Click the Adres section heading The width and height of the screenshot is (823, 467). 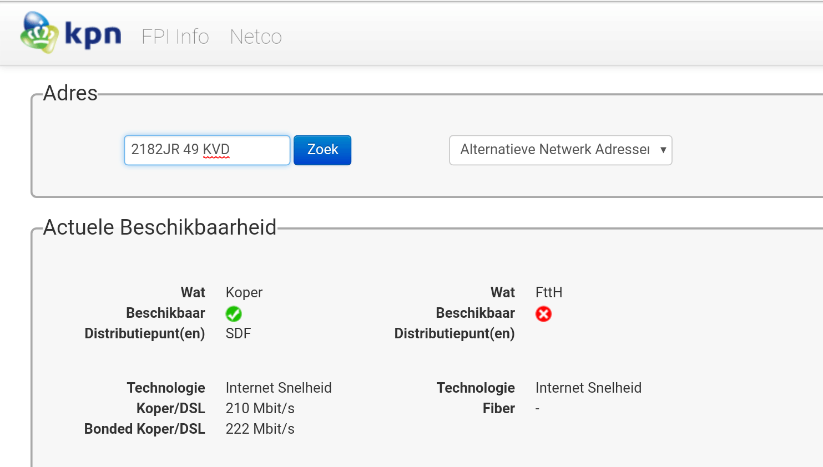pos(70,93)
